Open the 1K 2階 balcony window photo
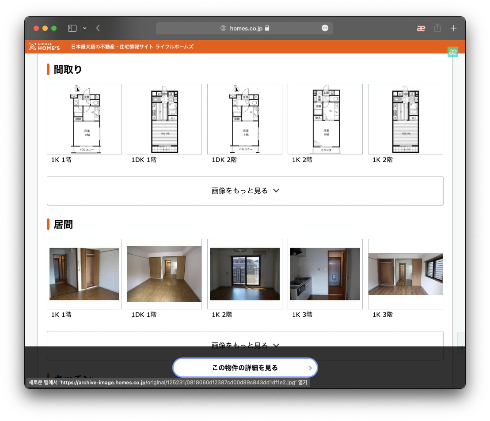This screenshot has width=490, height=421. (x=245, y=274)
